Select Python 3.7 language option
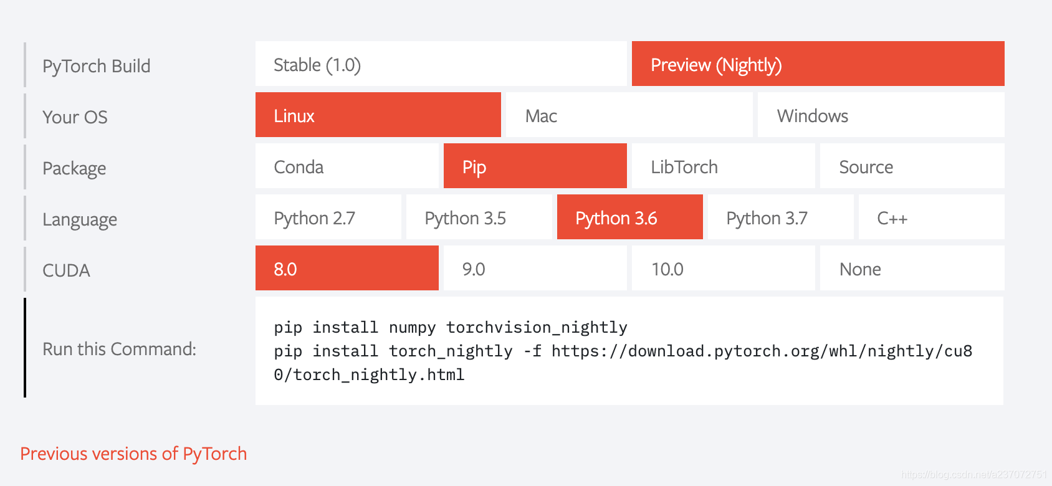This screenshot has width=1052, height=486. tap(780, 217)
